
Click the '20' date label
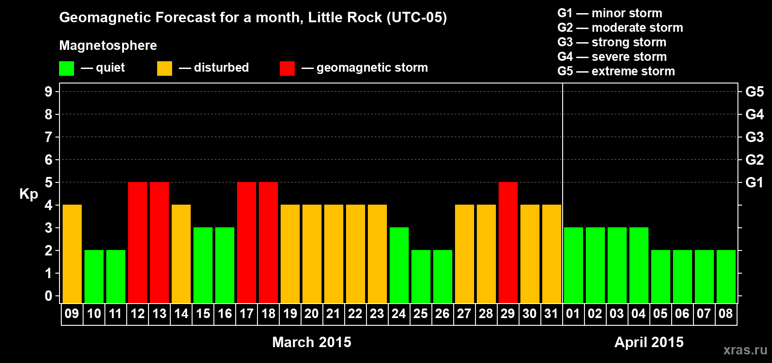tap(312, 314)
